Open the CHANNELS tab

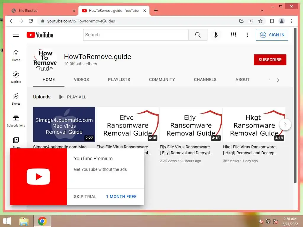205,80
